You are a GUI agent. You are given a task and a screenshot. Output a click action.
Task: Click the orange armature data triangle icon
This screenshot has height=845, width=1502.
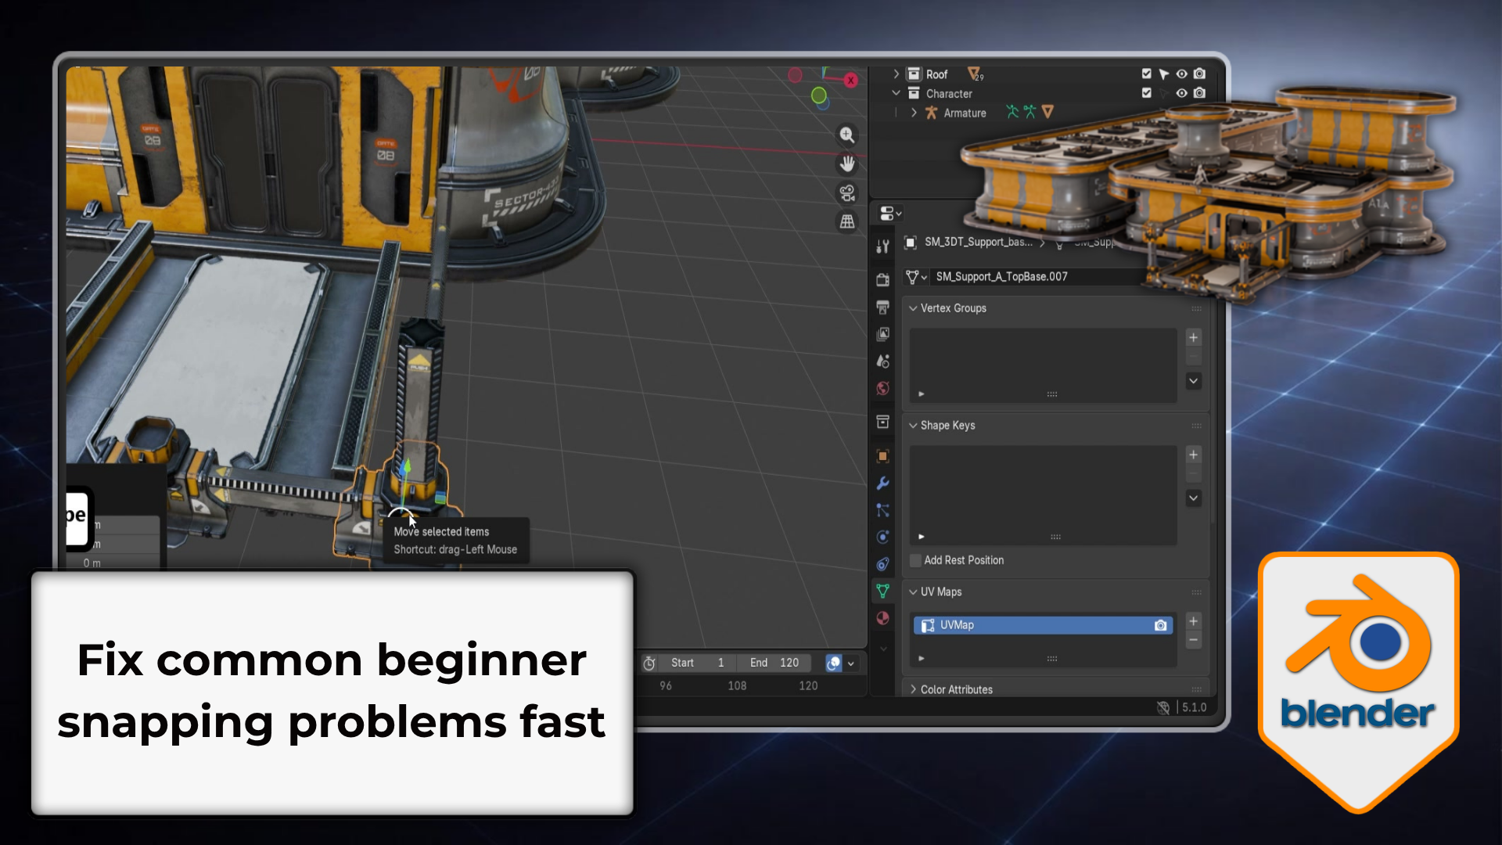[x=1047, y=112]
